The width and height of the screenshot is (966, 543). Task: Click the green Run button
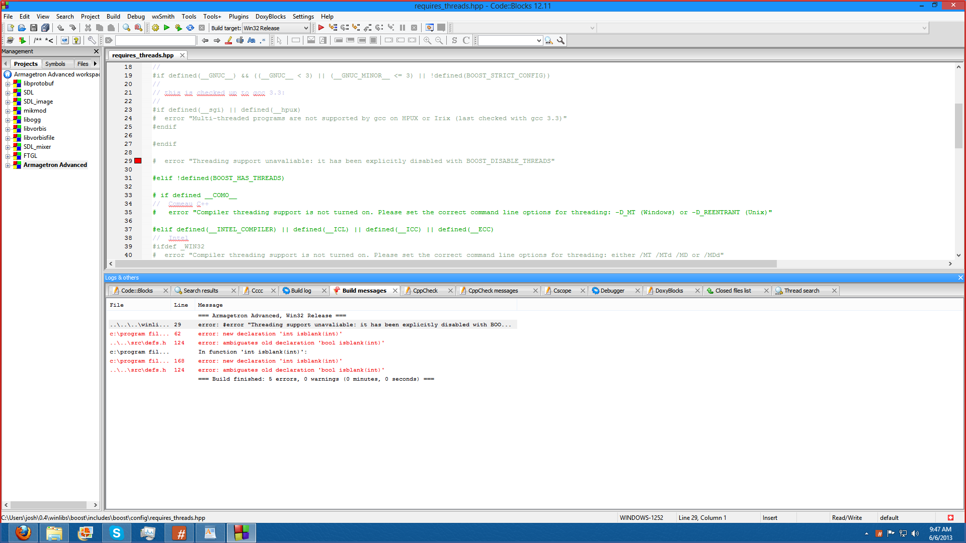pos(167,28)
